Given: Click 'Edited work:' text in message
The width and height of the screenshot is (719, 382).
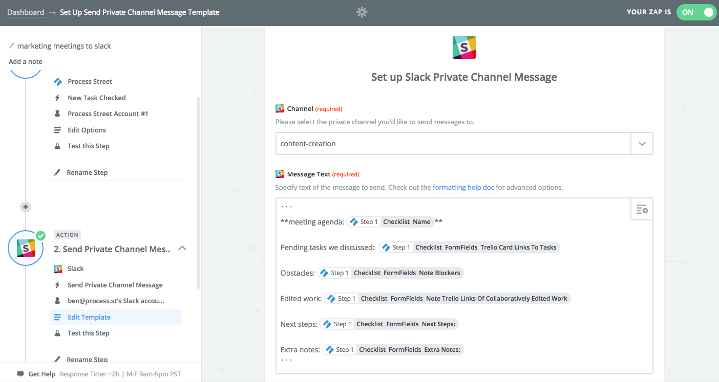Looking at the screenshot, I should tap(301, 299).
